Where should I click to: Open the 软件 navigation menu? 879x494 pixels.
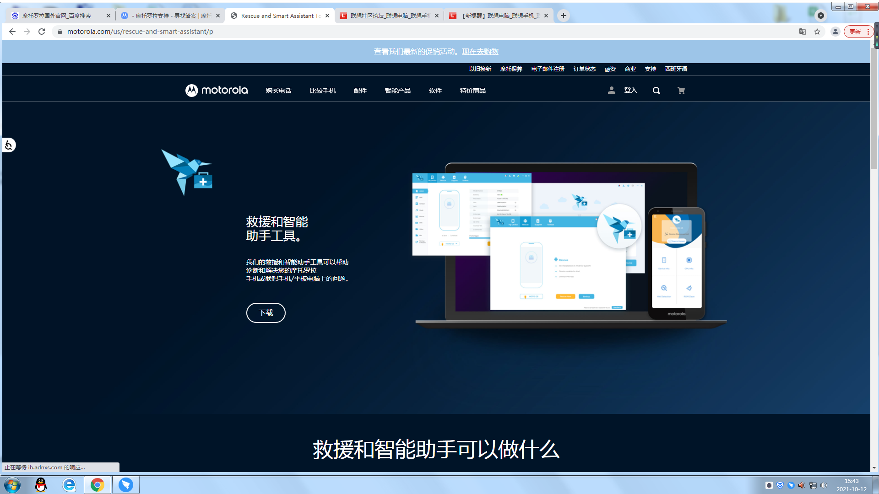[x=435, y=91]
